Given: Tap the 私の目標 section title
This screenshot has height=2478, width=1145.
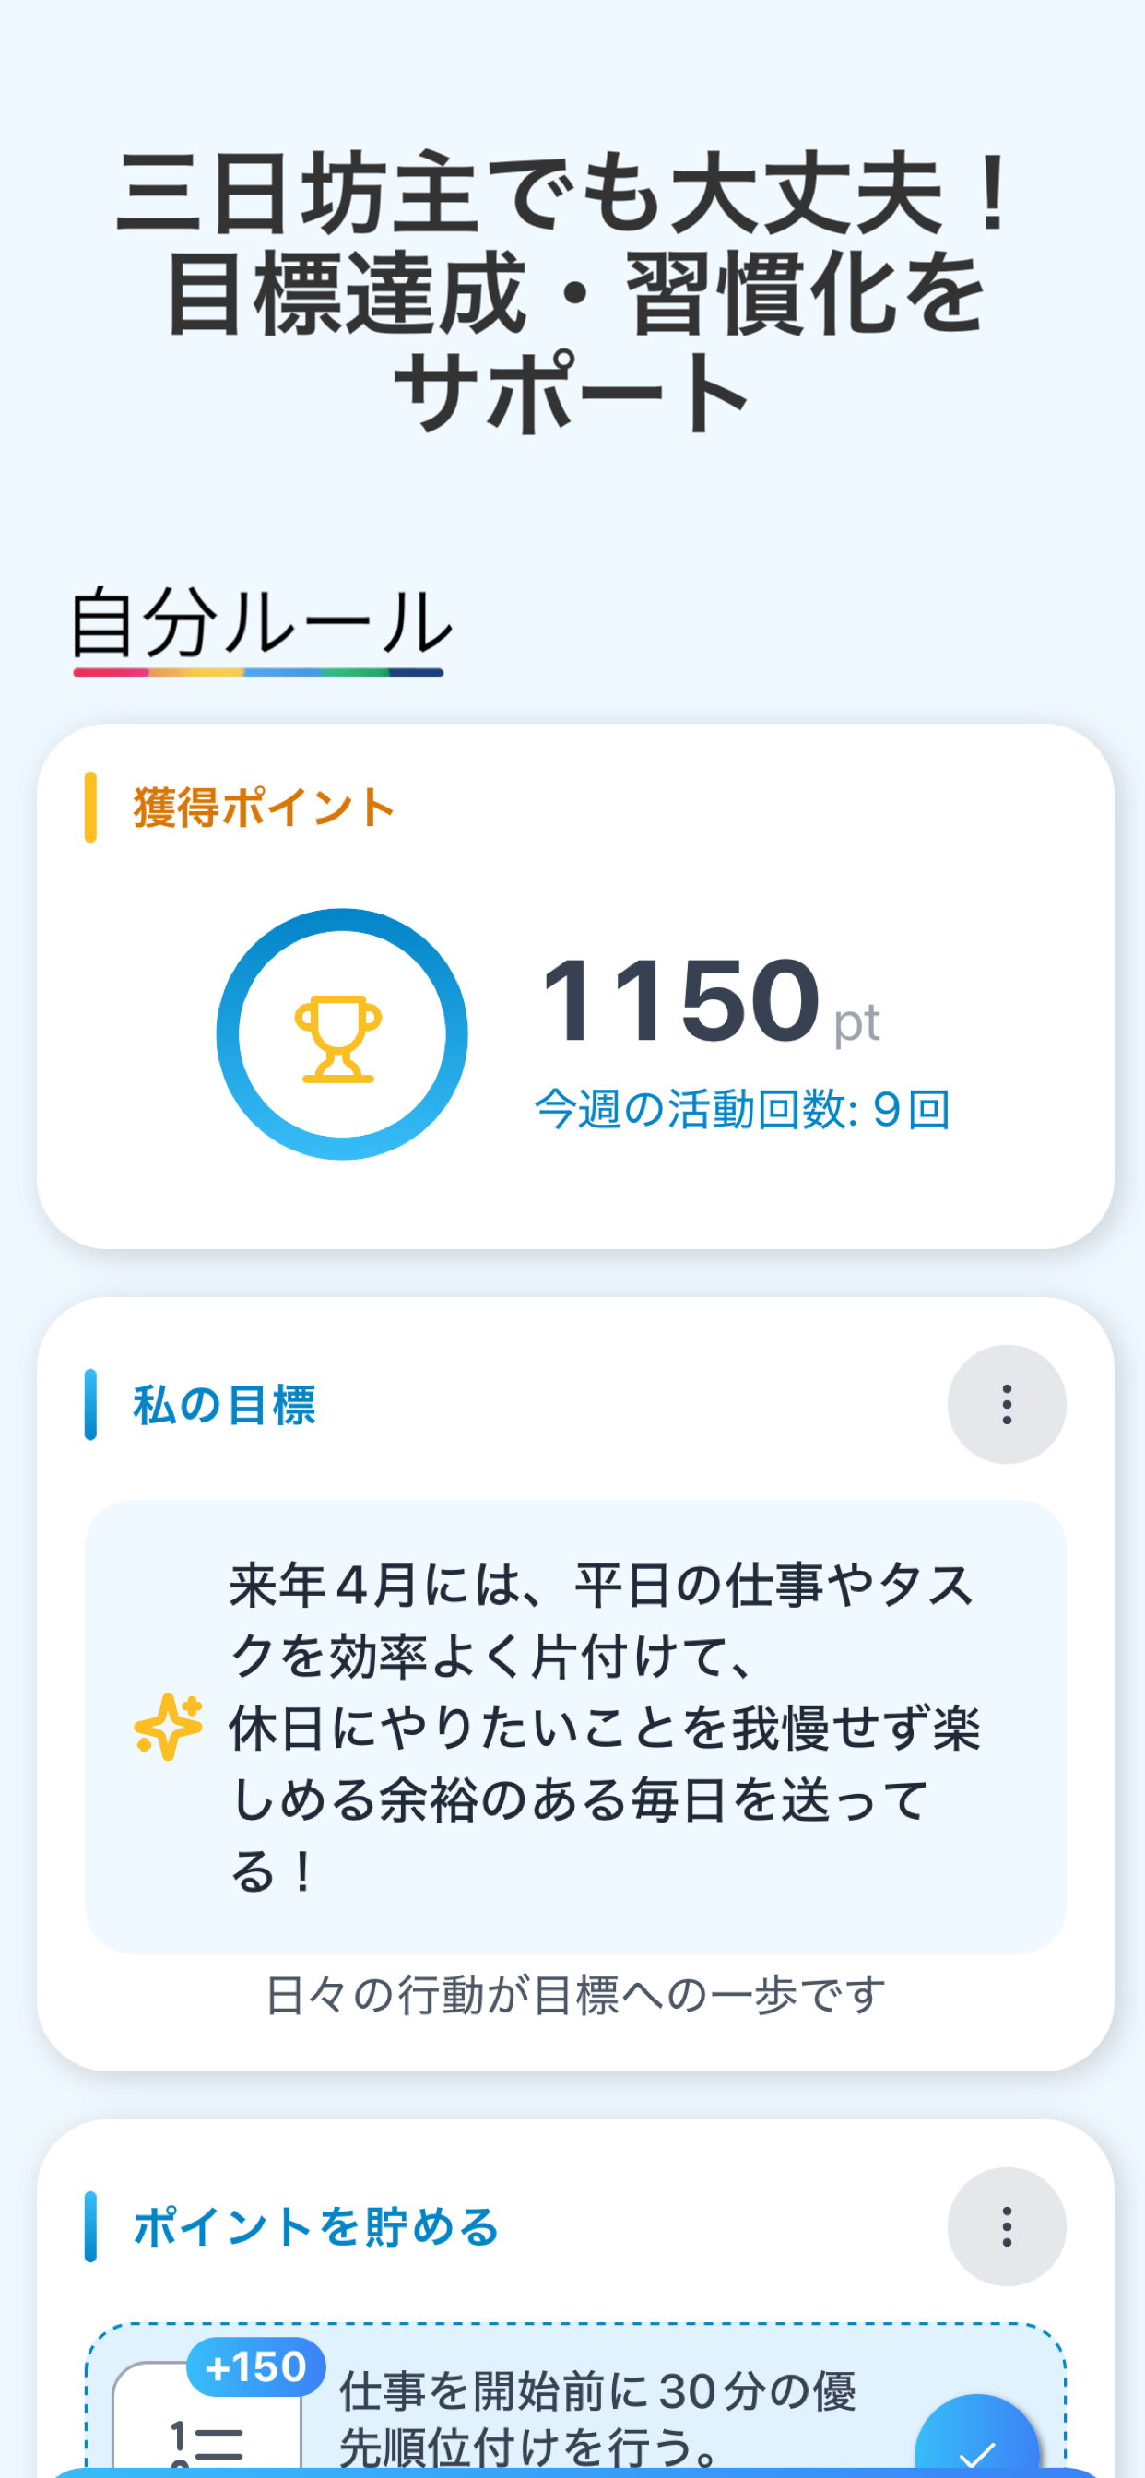Looking at the screenshot, I should [224, 1404].
